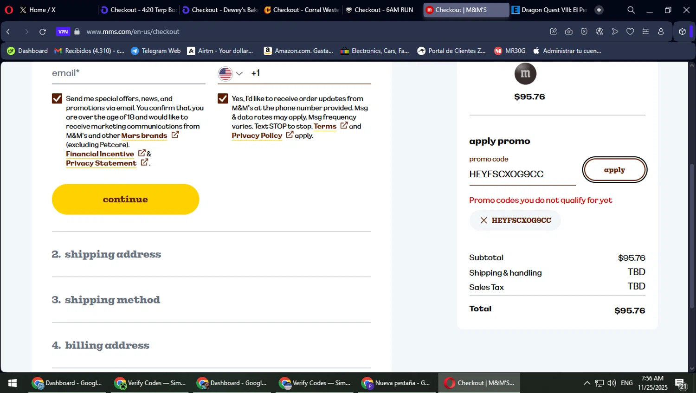Open the ad blocker shield icon
The height and width of the screenshot is (393, 696).
pyautogui.click(x=584, y=32)
